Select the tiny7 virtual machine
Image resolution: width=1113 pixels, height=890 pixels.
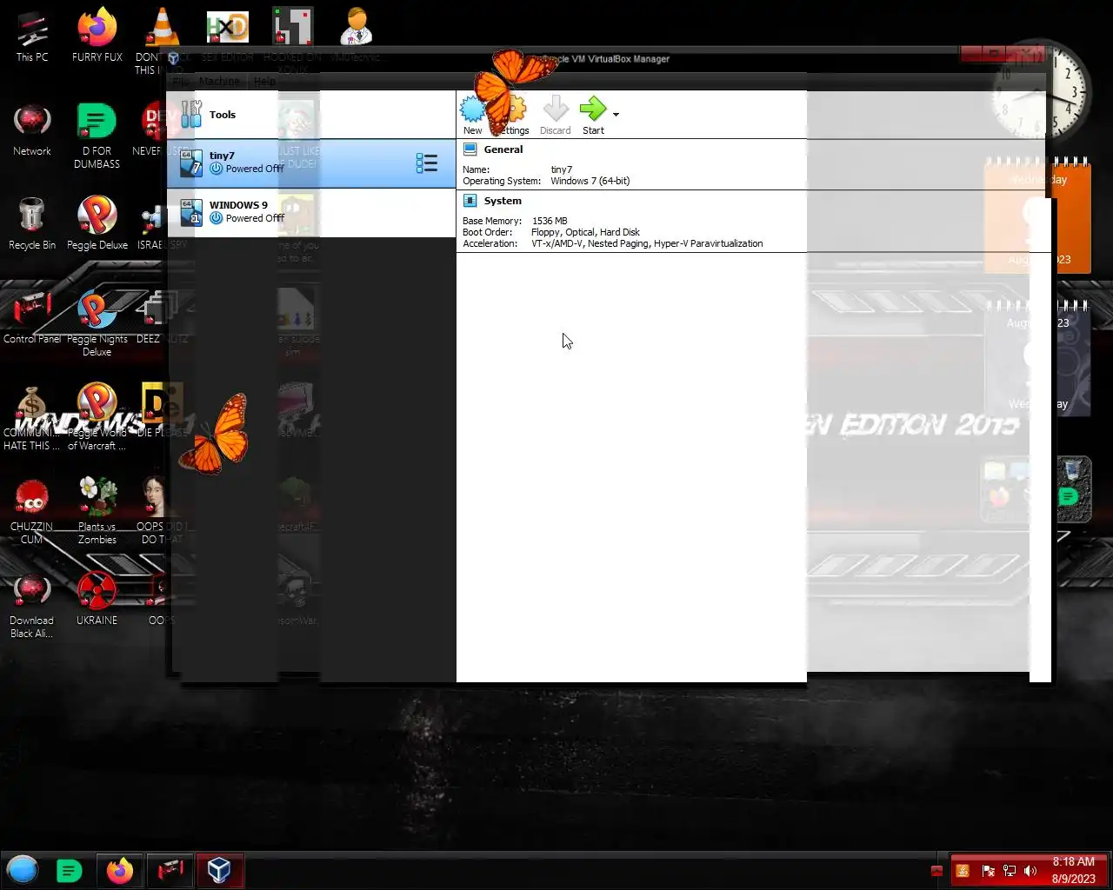[311, 163]
